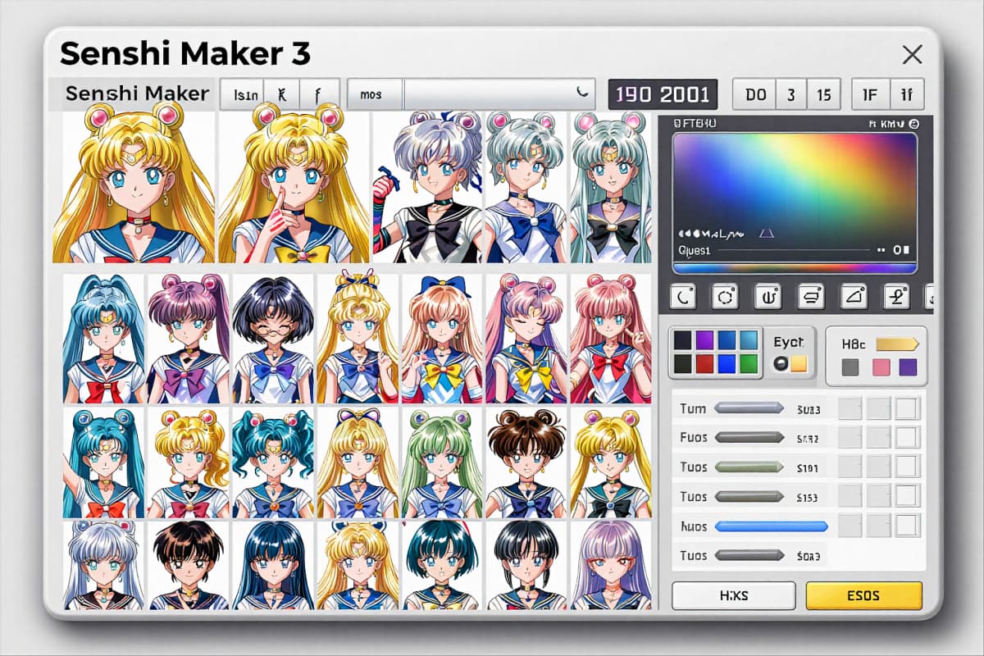
Task: Click the small triangle marker in the color picker
Action: point(767,234)
